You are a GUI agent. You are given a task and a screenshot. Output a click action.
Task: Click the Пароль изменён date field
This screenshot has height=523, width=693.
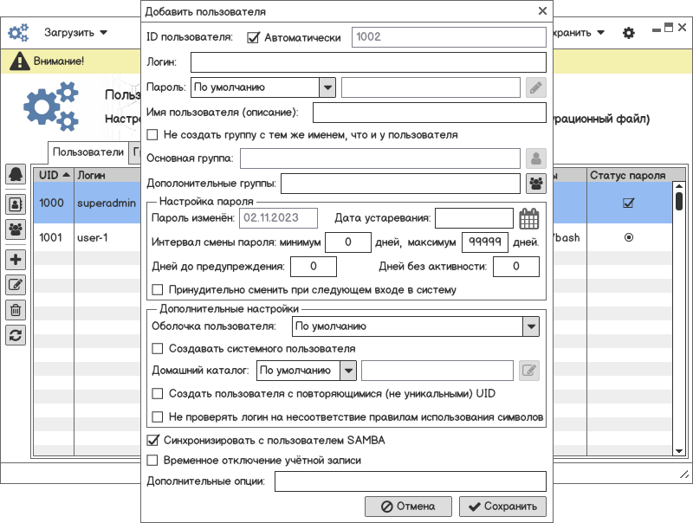tap(278, 218)
